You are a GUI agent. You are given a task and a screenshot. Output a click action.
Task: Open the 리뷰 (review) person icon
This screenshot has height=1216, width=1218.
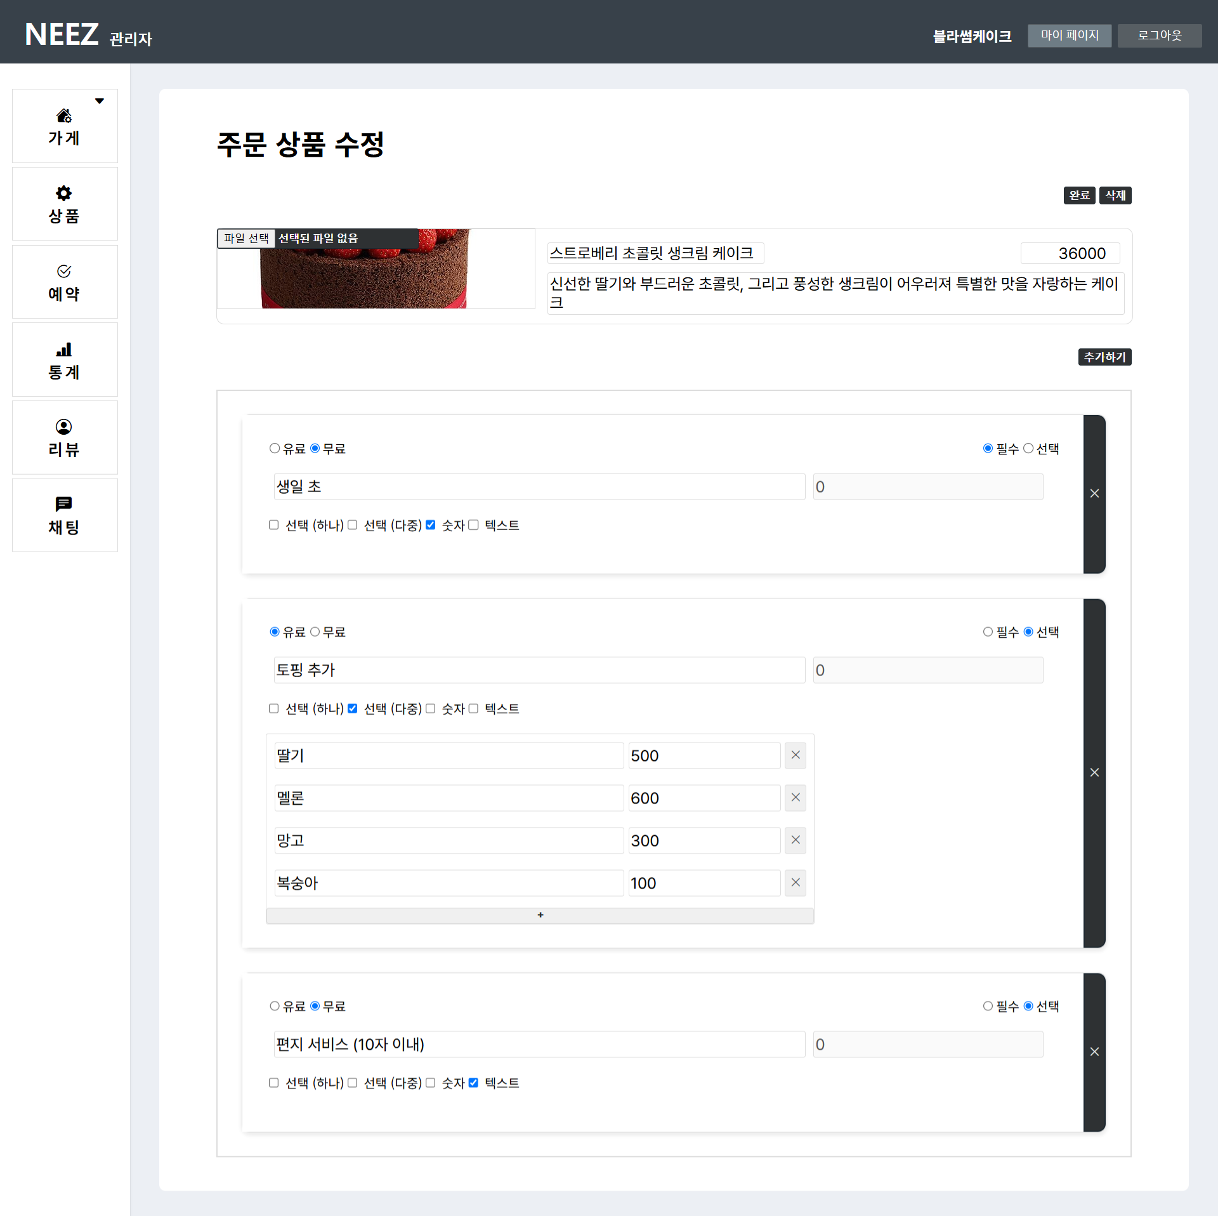64,426
